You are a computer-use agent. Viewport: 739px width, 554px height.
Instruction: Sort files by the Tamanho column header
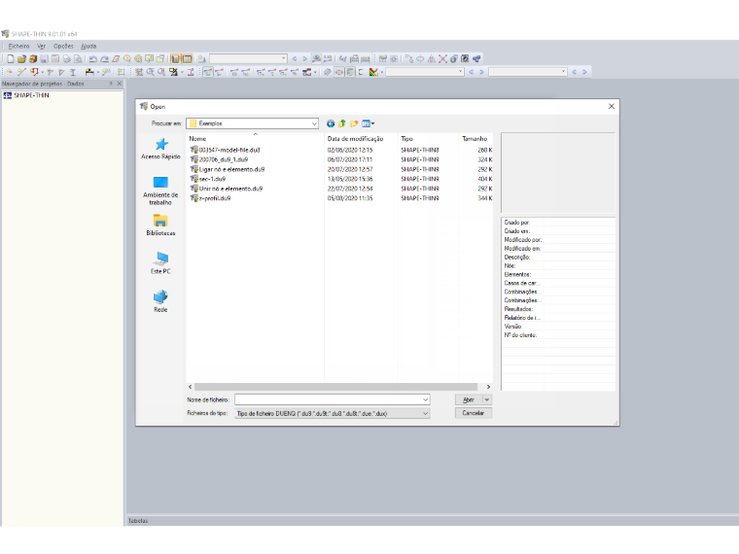tap(475, 138)
